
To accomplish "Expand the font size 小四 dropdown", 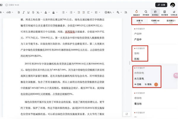I will pos(9,12).
